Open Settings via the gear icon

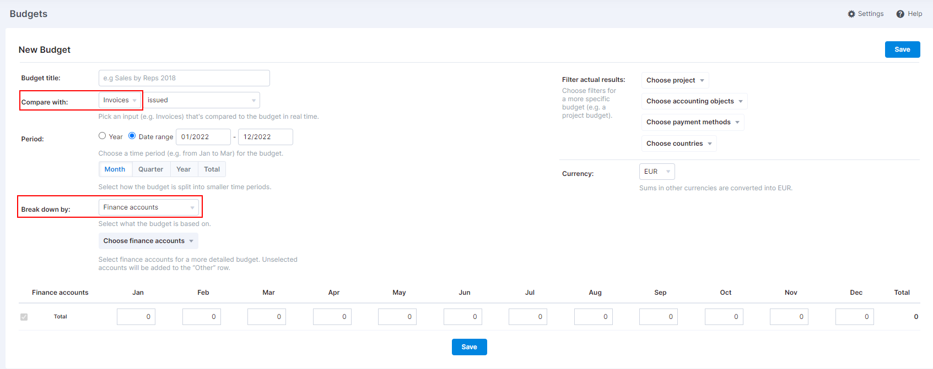click(851, 14)
